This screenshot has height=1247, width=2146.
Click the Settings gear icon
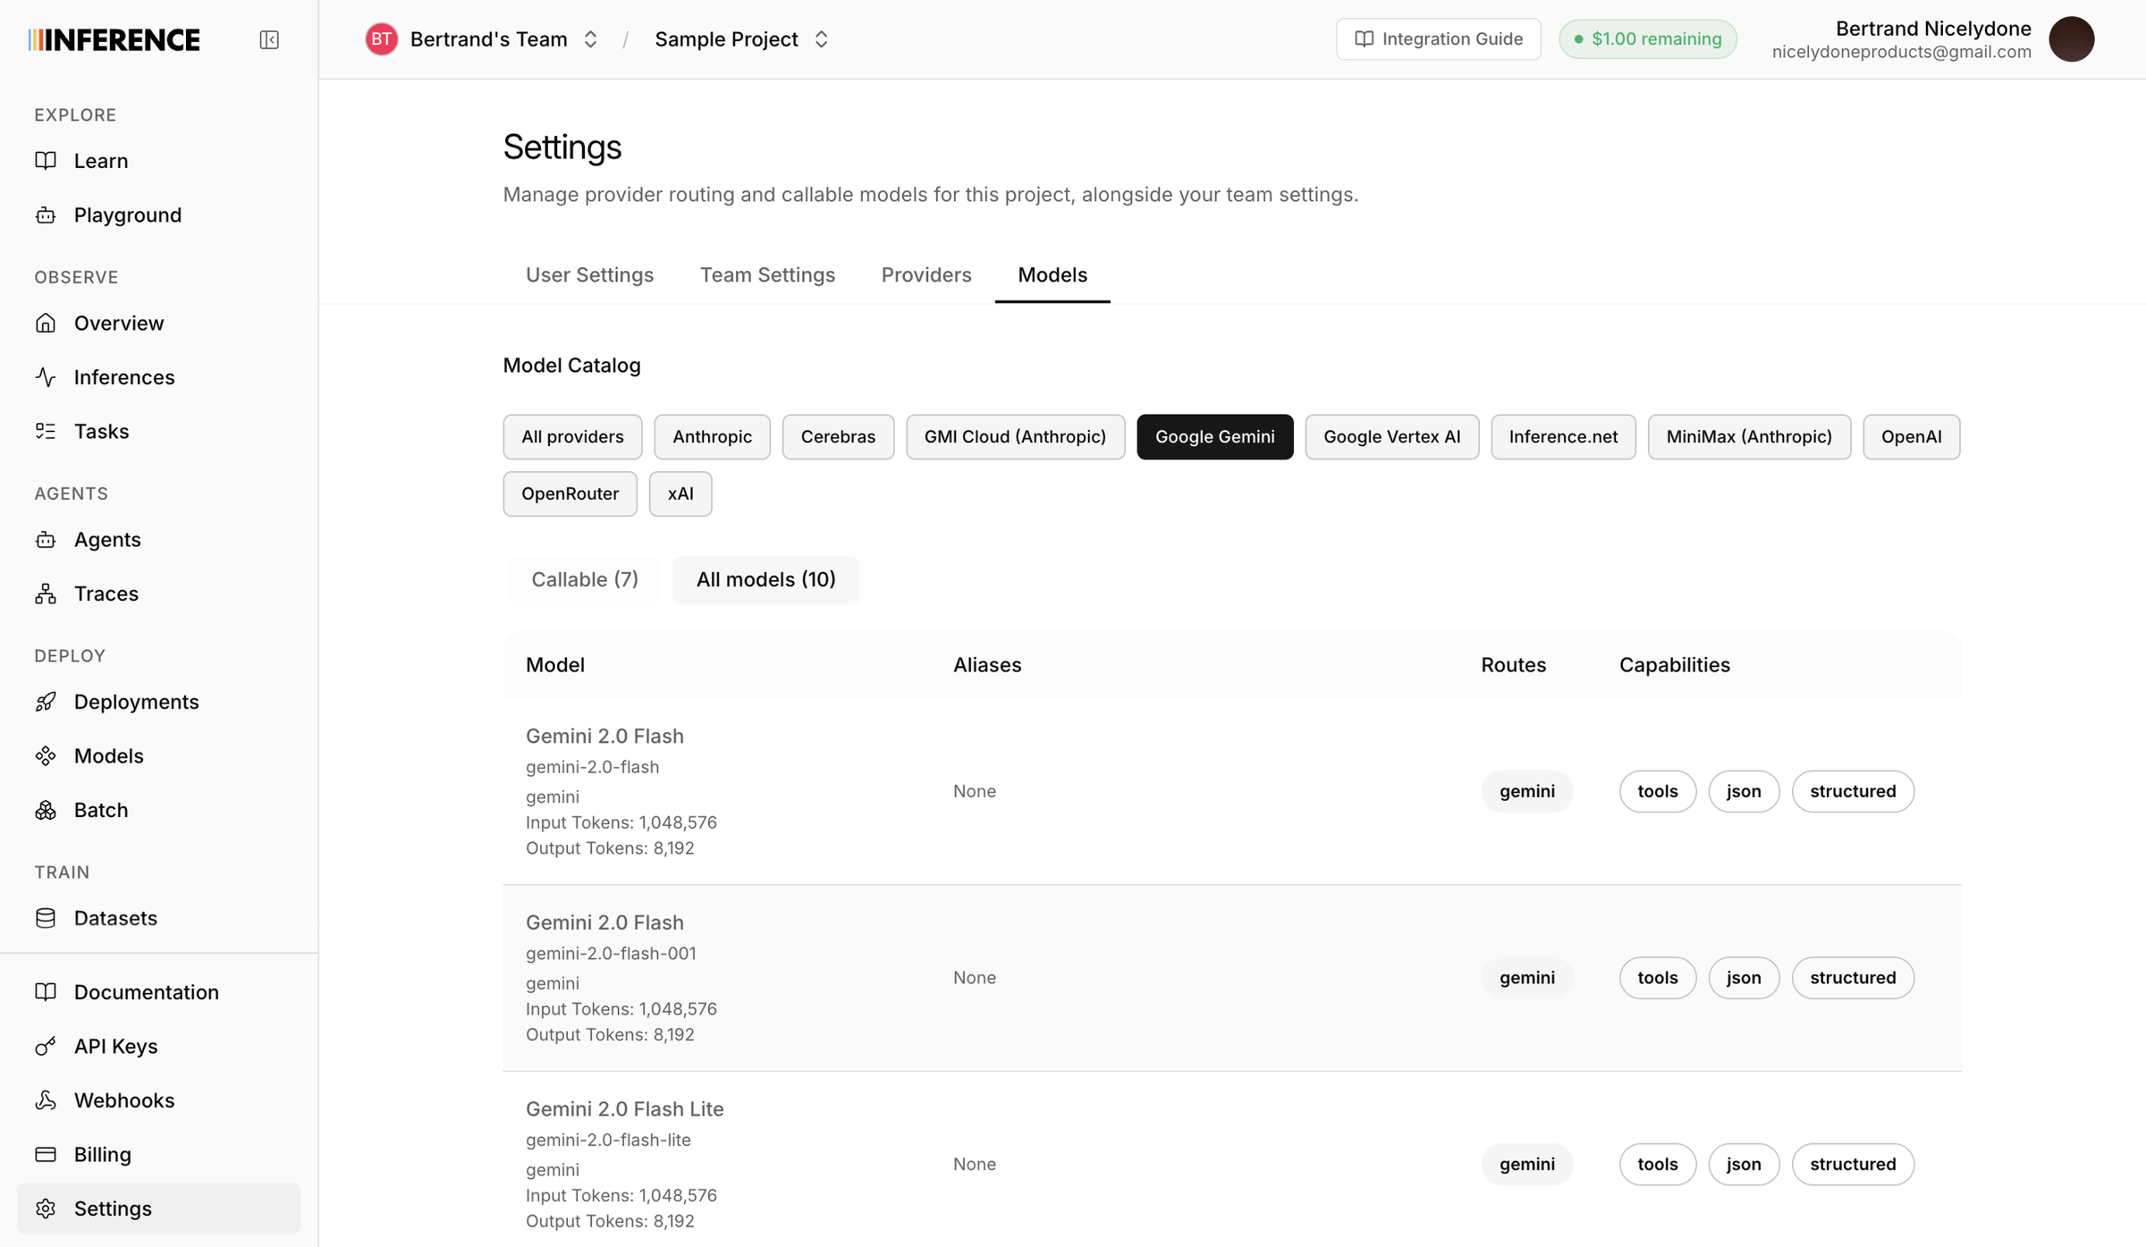coord(46,1209)
